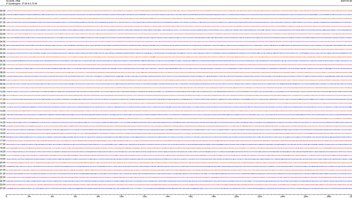The image size is (352, 198).
Task: Click the 11:00 time row label
Action: tap(3, 96)
